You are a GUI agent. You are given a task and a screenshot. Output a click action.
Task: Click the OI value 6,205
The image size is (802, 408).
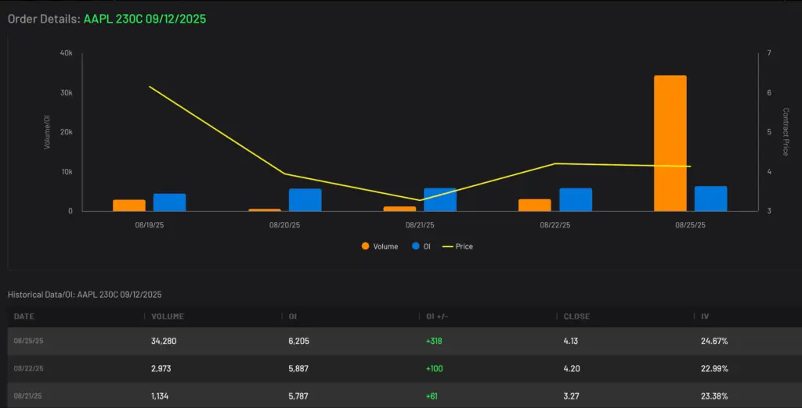[x=298, y=341]
